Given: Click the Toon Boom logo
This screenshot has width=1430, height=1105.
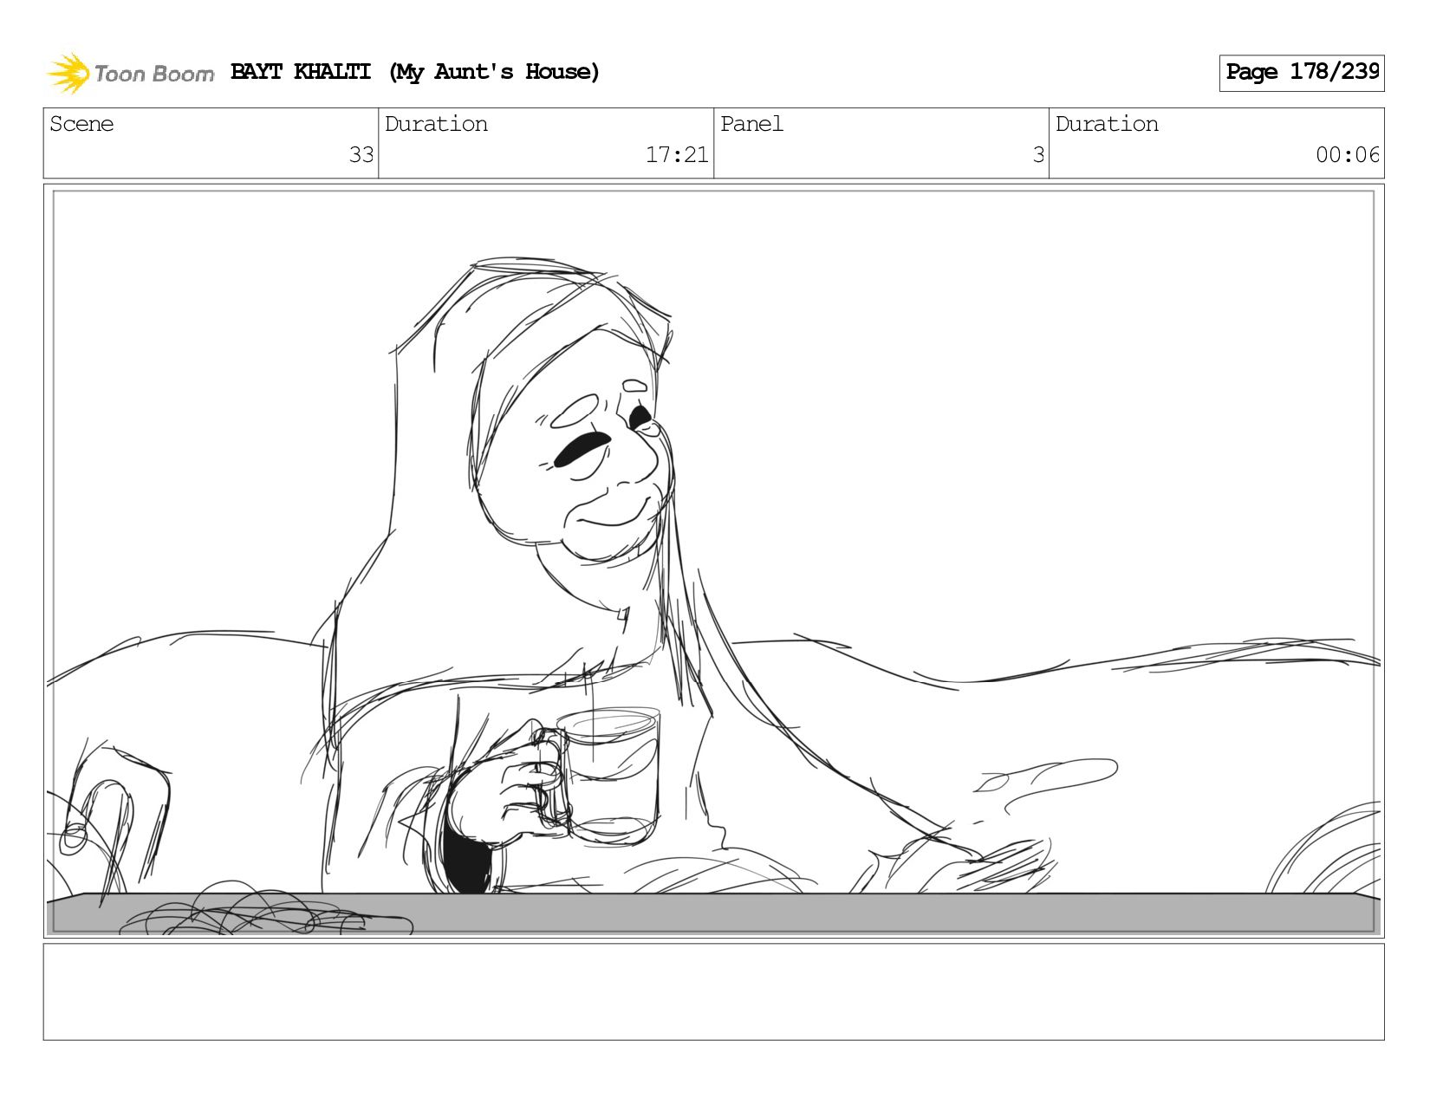Looking at the screenshot, I should pyautogui.click(x=130, y=73).
